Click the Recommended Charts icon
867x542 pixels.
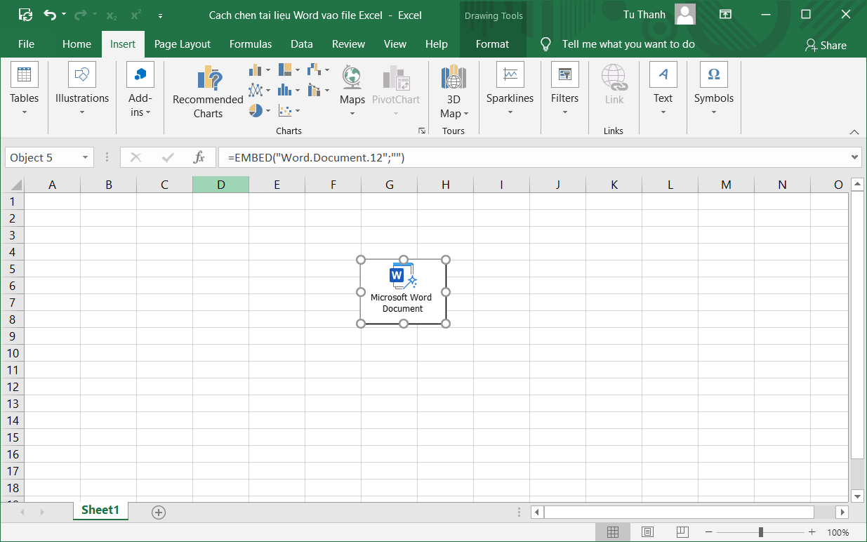(208, 79)
